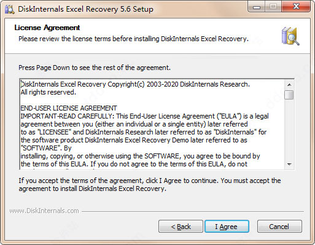This screenshot has height=245, width=315.
Task: Click the 'License Agreement' heading
Action: [x=47, y=28]
